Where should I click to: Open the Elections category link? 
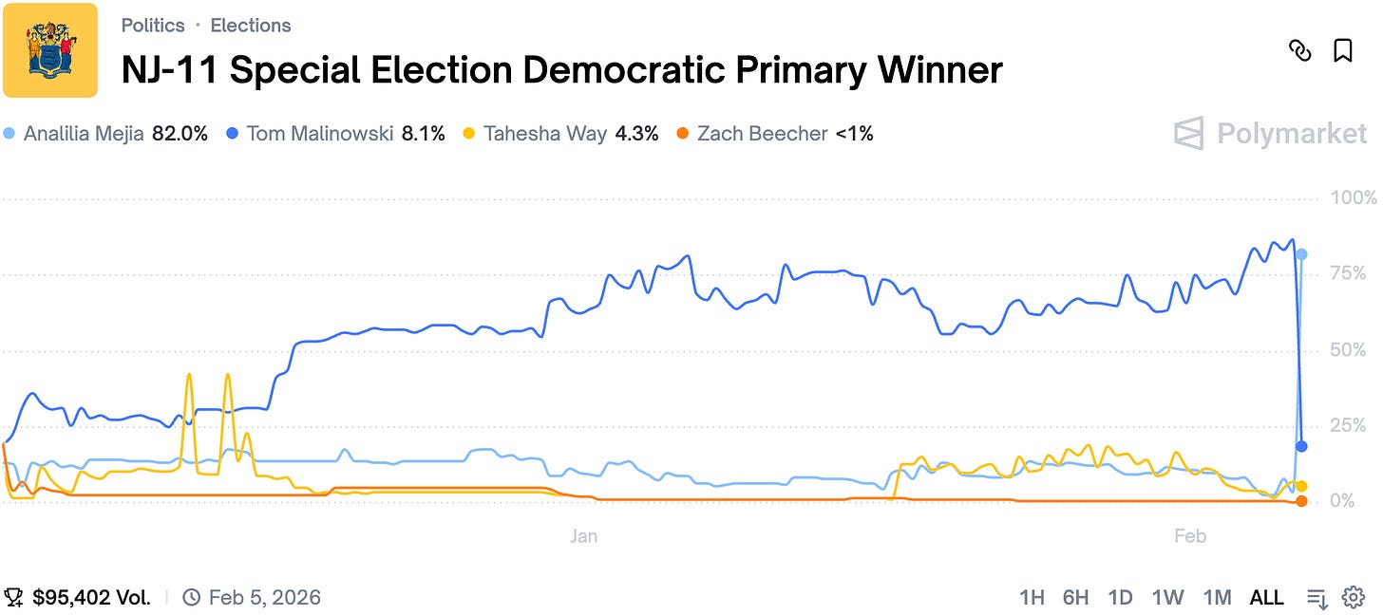[x=251, y=26]
